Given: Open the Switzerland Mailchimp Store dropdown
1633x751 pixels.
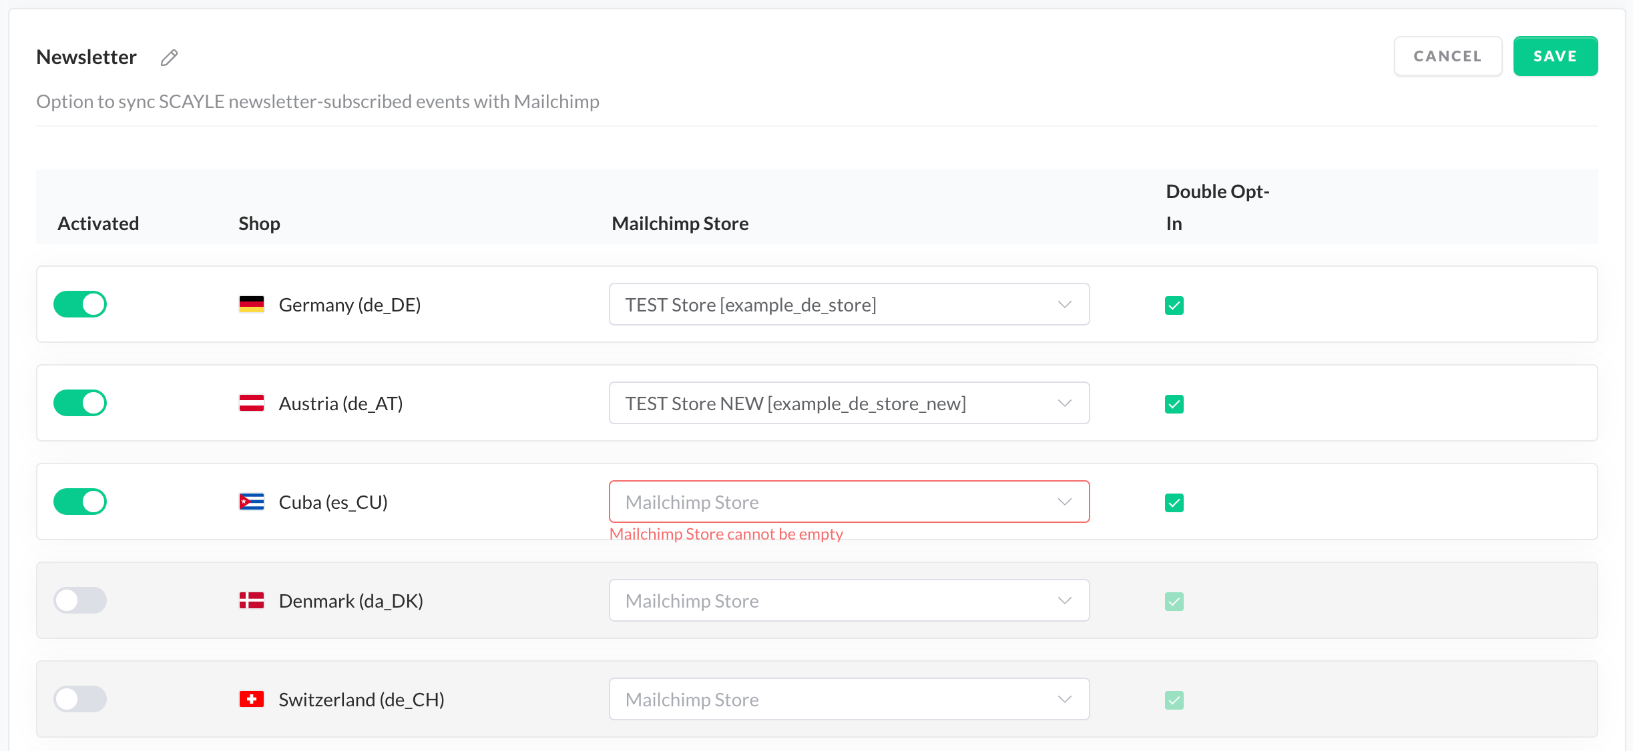Looking at the screenshot, I should pos(849,699).
